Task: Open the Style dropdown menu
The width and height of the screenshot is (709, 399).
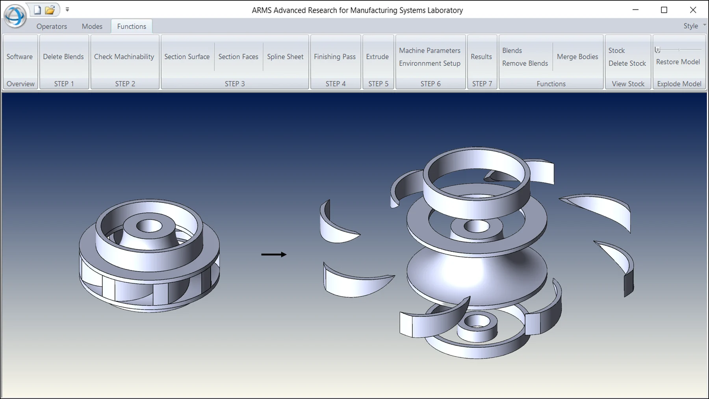Action: coord(694,26)
